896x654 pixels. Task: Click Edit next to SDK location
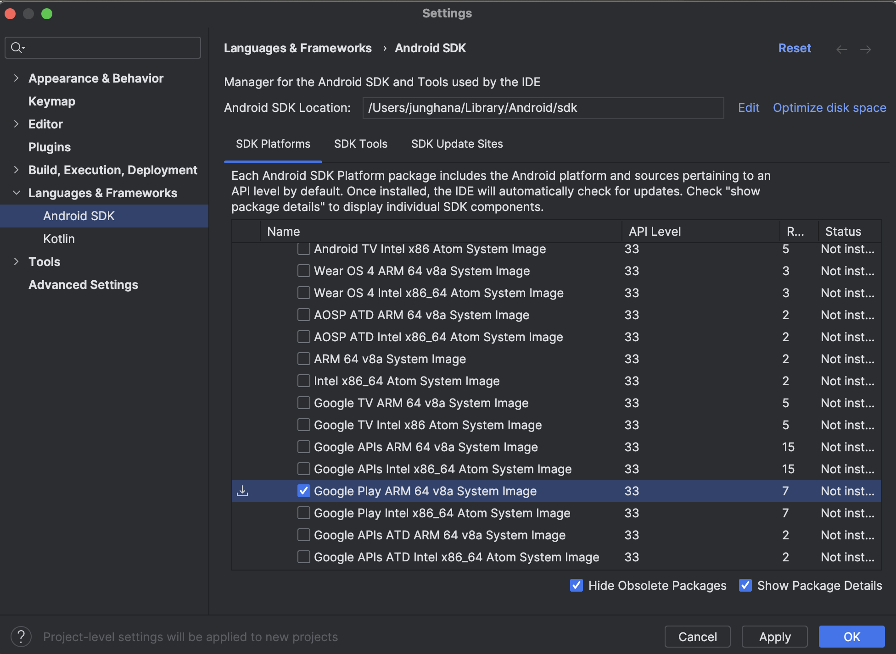point(749,108)
